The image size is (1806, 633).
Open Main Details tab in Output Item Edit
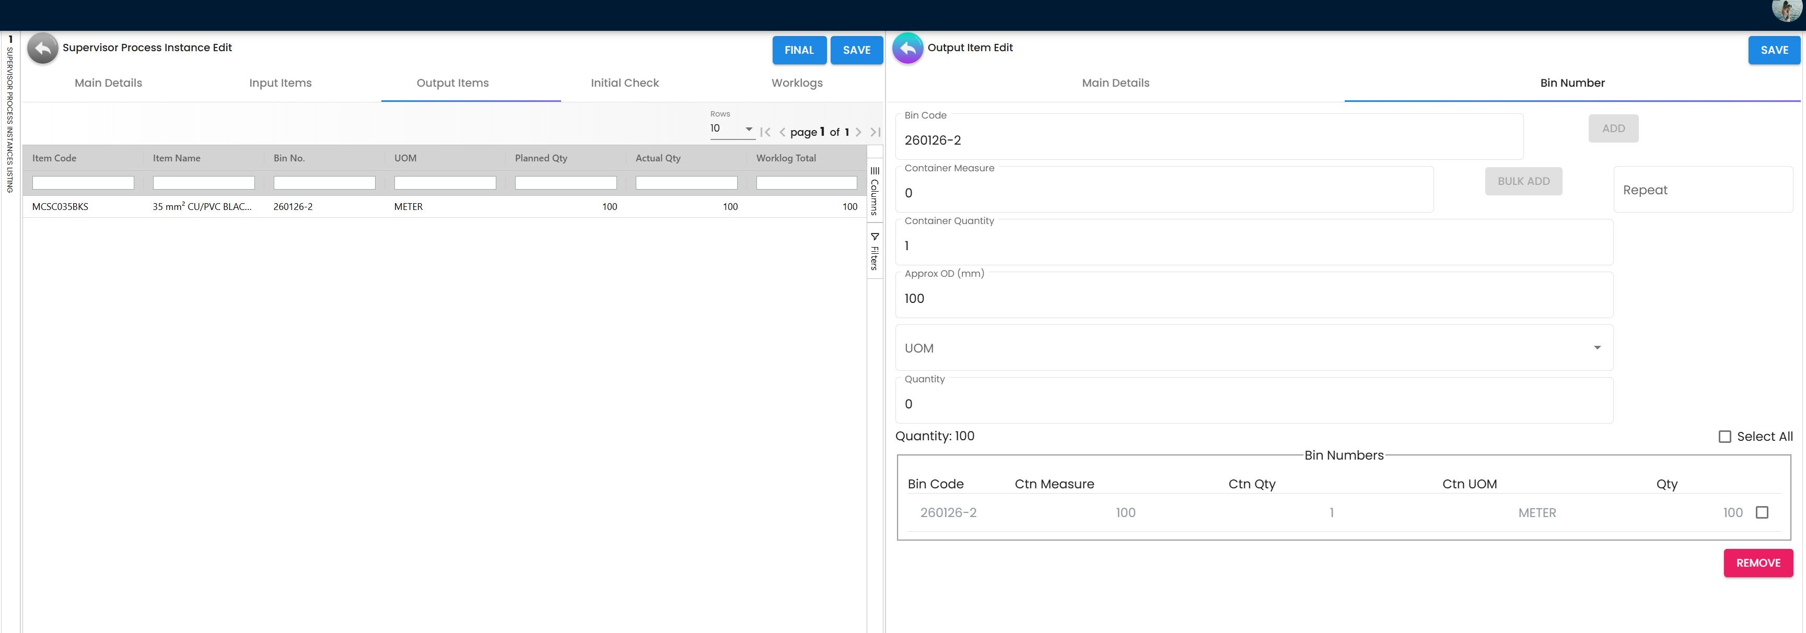click(x=1115, y=83)
